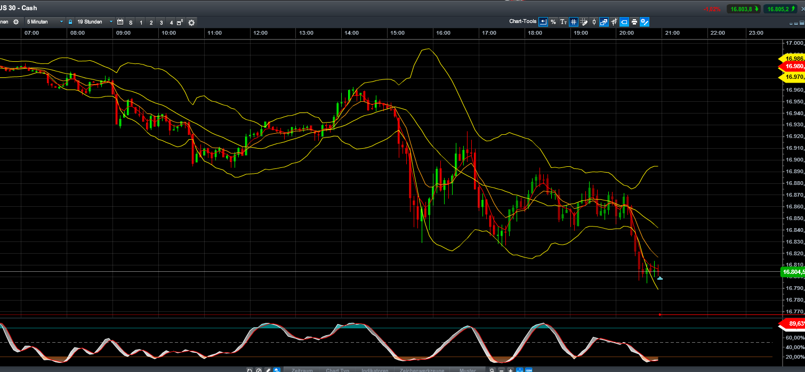805x372 pixels.
Task: Zoom in with the plus icon
Action: click(x=511, y=370)
